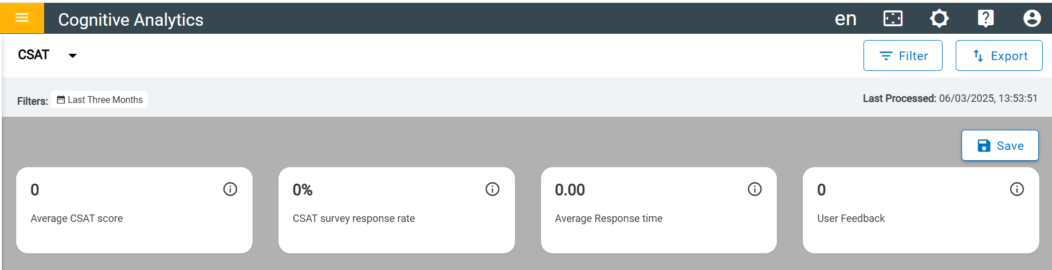The image size is (1052, 270).
Task: Open the Filter options
Action: 902,55
